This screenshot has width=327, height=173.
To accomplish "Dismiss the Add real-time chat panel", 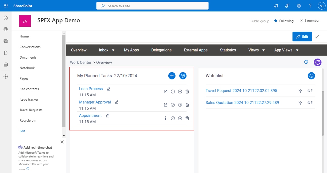I will 62,142.
